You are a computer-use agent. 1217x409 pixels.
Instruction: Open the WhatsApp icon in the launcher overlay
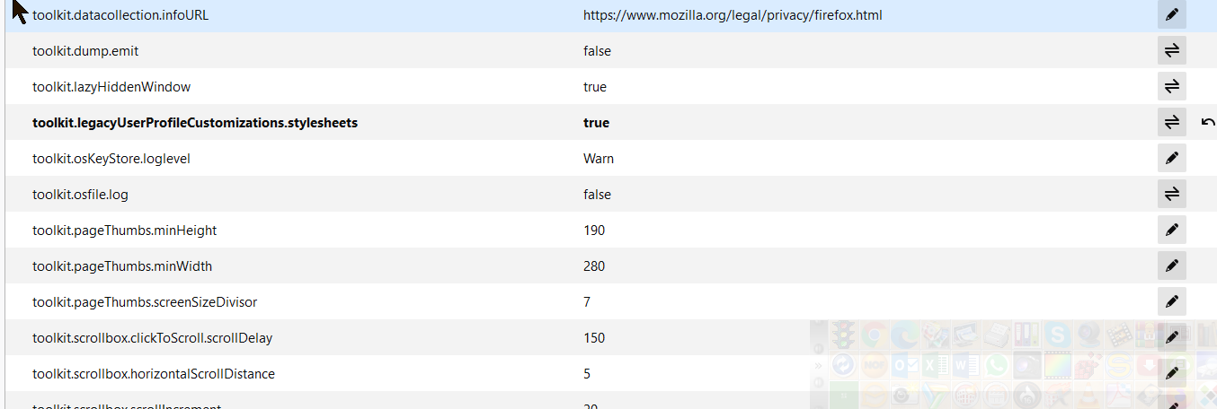(996, 365)
